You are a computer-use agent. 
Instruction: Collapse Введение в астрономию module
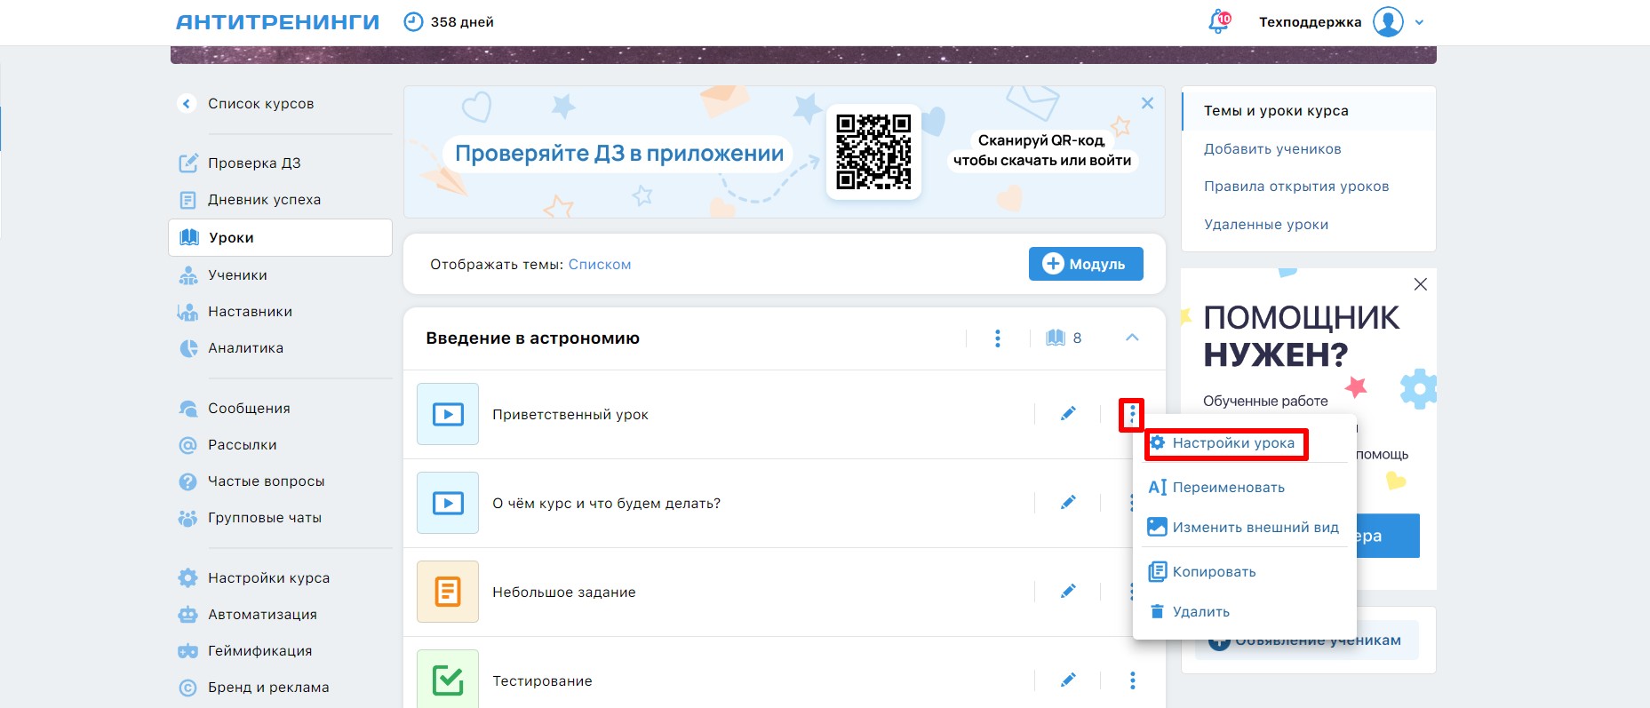tap(1132, 338)
